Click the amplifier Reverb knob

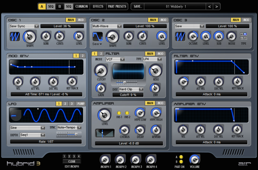156,130
